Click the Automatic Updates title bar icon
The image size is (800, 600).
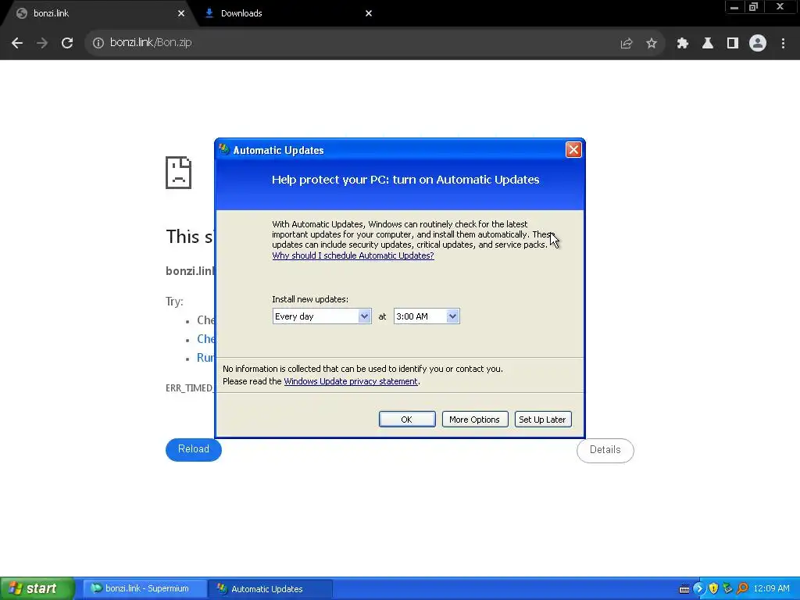tap(224, 149)
